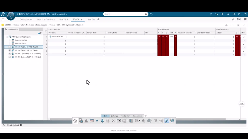Viewport: 248px width, 139px height.
Task: Click the RPN value 1000 cell
Action: (x=172, y=37)
